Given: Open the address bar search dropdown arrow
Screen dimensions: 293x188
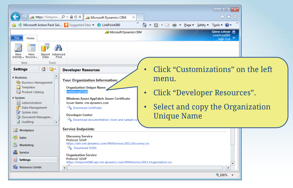Looking at the screenshot, I should (67, 17).
